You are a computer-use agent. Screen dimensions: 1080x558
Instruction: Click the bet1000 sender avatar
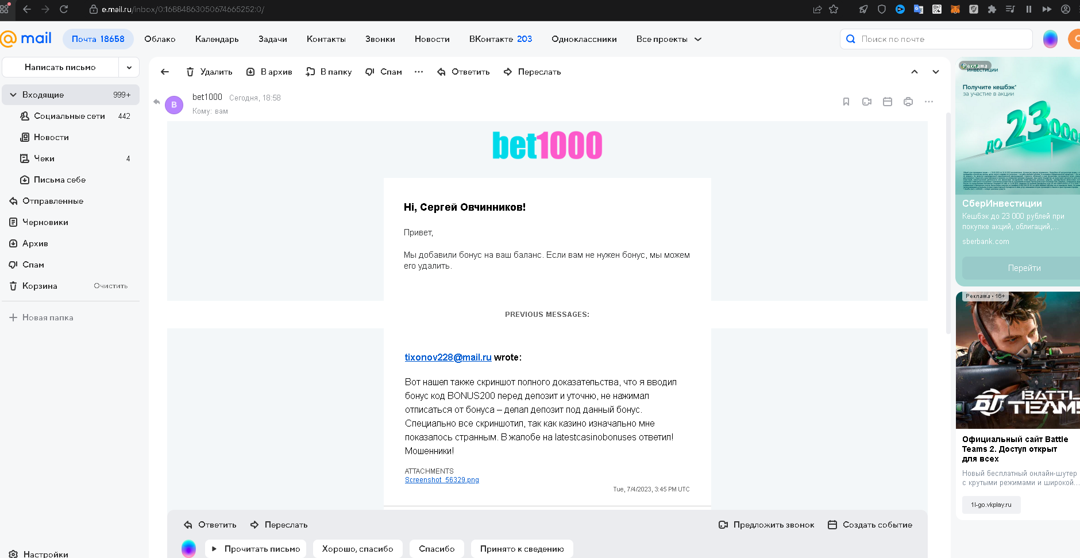[174, 105]
